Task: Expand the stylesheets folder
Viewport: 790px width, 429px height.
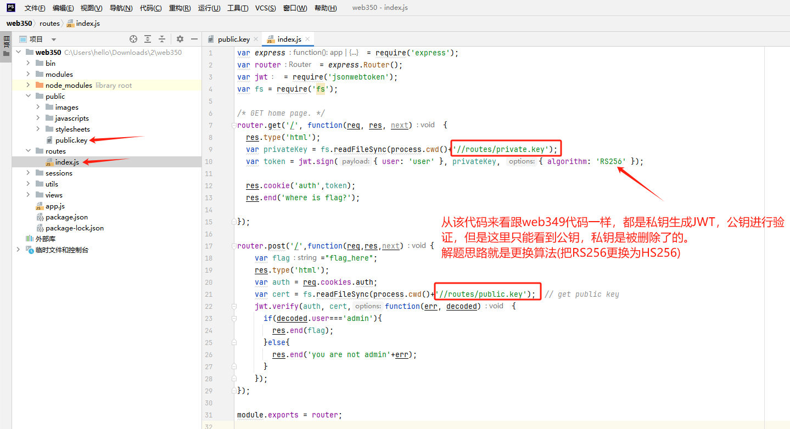Action: pyautogui.click(x=38, y=129)
